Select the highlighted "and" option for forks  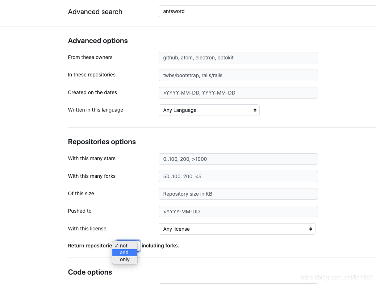coord(124,252)
